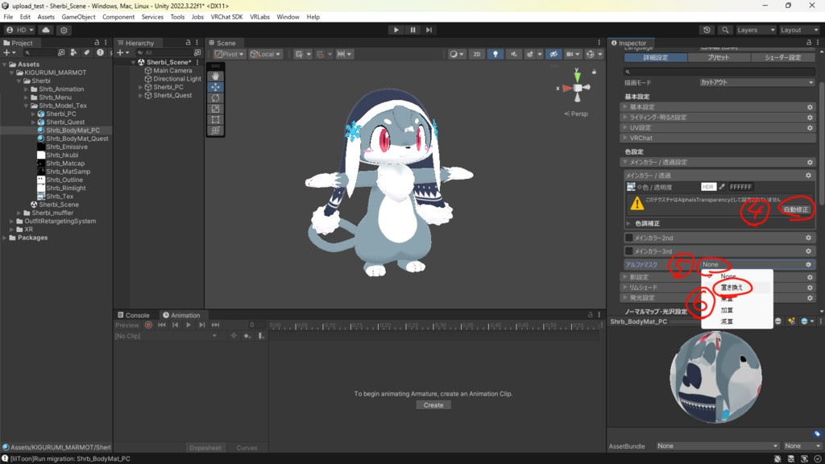Viewport: 825px width, 464px height.
Task: Toggle 2D view mode in Scene
Action: (477, 54)
